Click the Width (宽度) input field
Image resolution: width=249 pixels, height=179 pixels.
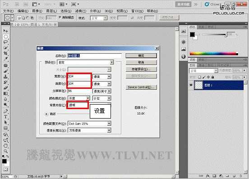(79, 77)
